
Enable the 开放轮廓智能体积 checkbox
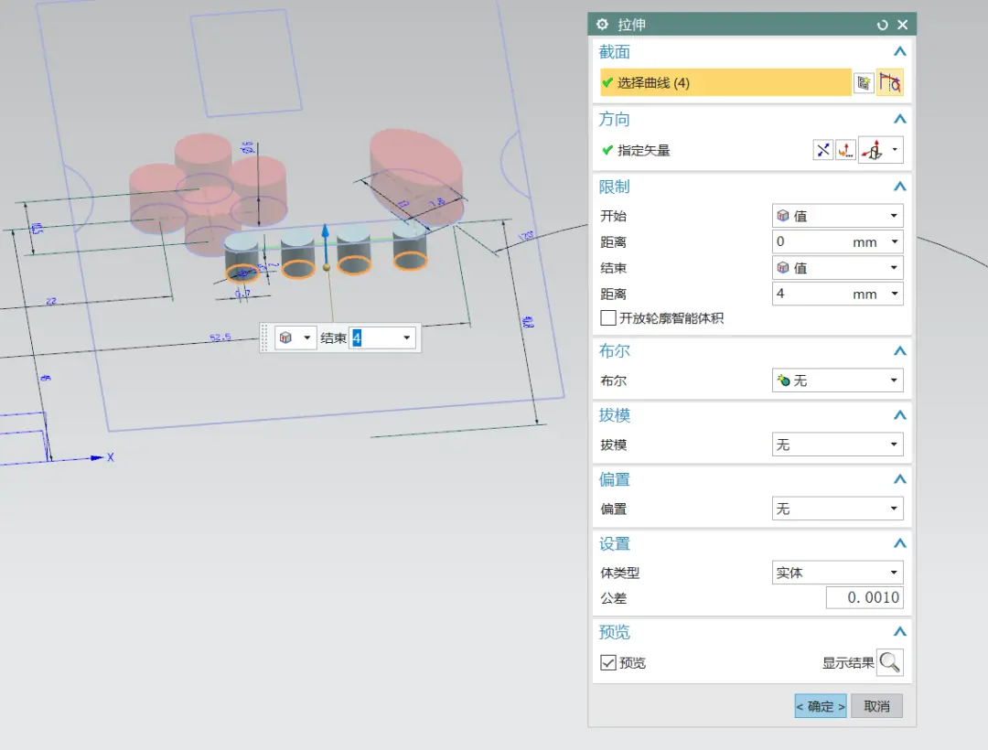[608, 318]
